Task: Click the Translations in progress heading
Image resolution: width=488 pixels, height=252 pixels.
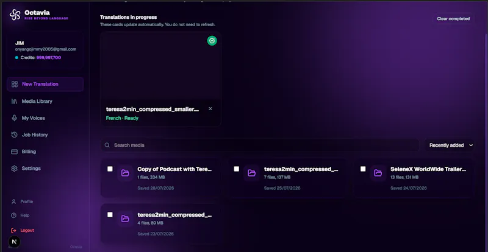Action: click(129, 17)
